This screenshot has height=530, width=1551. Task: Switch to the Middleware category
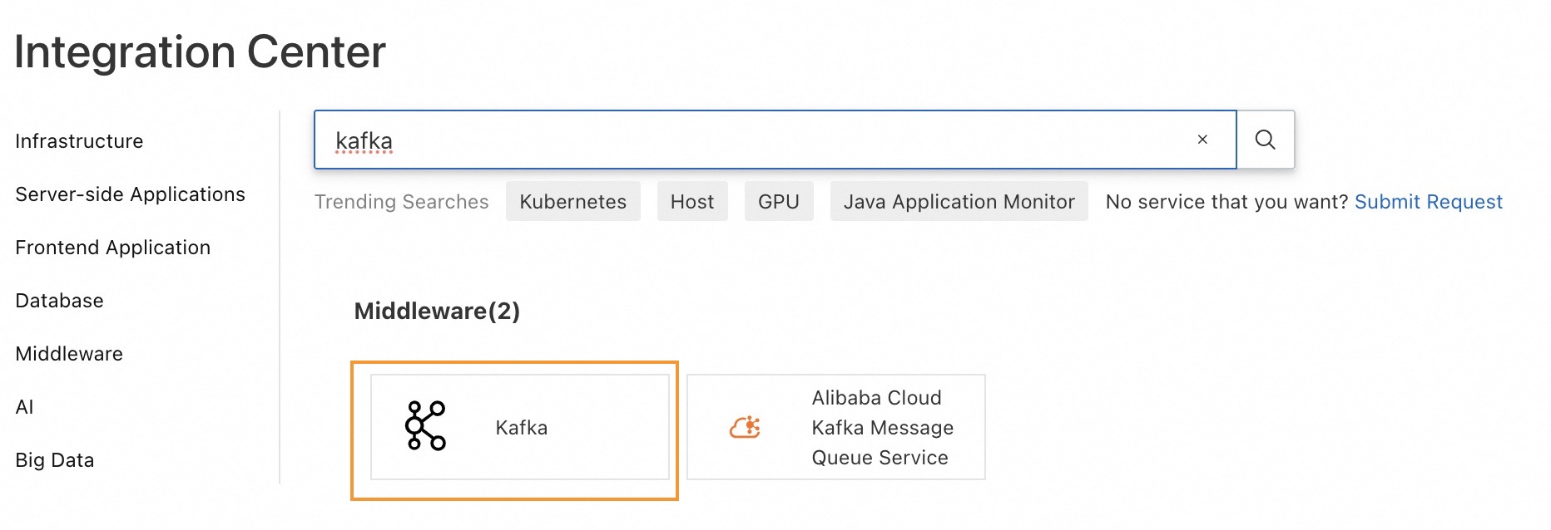69,354
